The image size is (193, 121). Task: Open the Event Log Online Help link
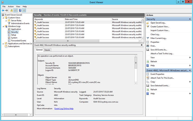[64, 108]
